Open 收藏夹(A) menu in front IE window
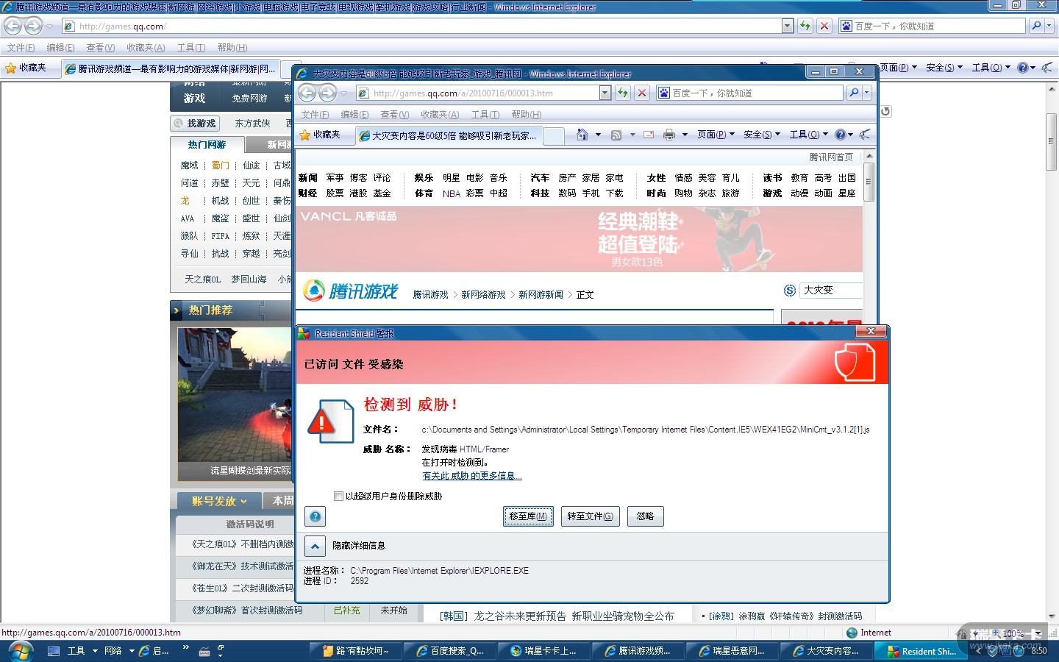 440,115
